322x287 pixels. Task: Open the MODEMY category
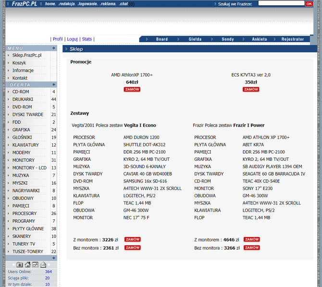tap(21, 153)
